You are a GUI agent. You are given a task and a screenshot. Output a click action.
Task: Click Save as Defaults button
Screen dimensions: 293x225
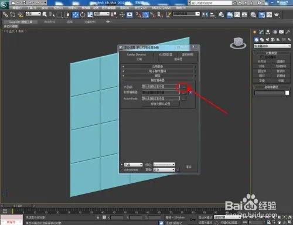click(161, 104)
